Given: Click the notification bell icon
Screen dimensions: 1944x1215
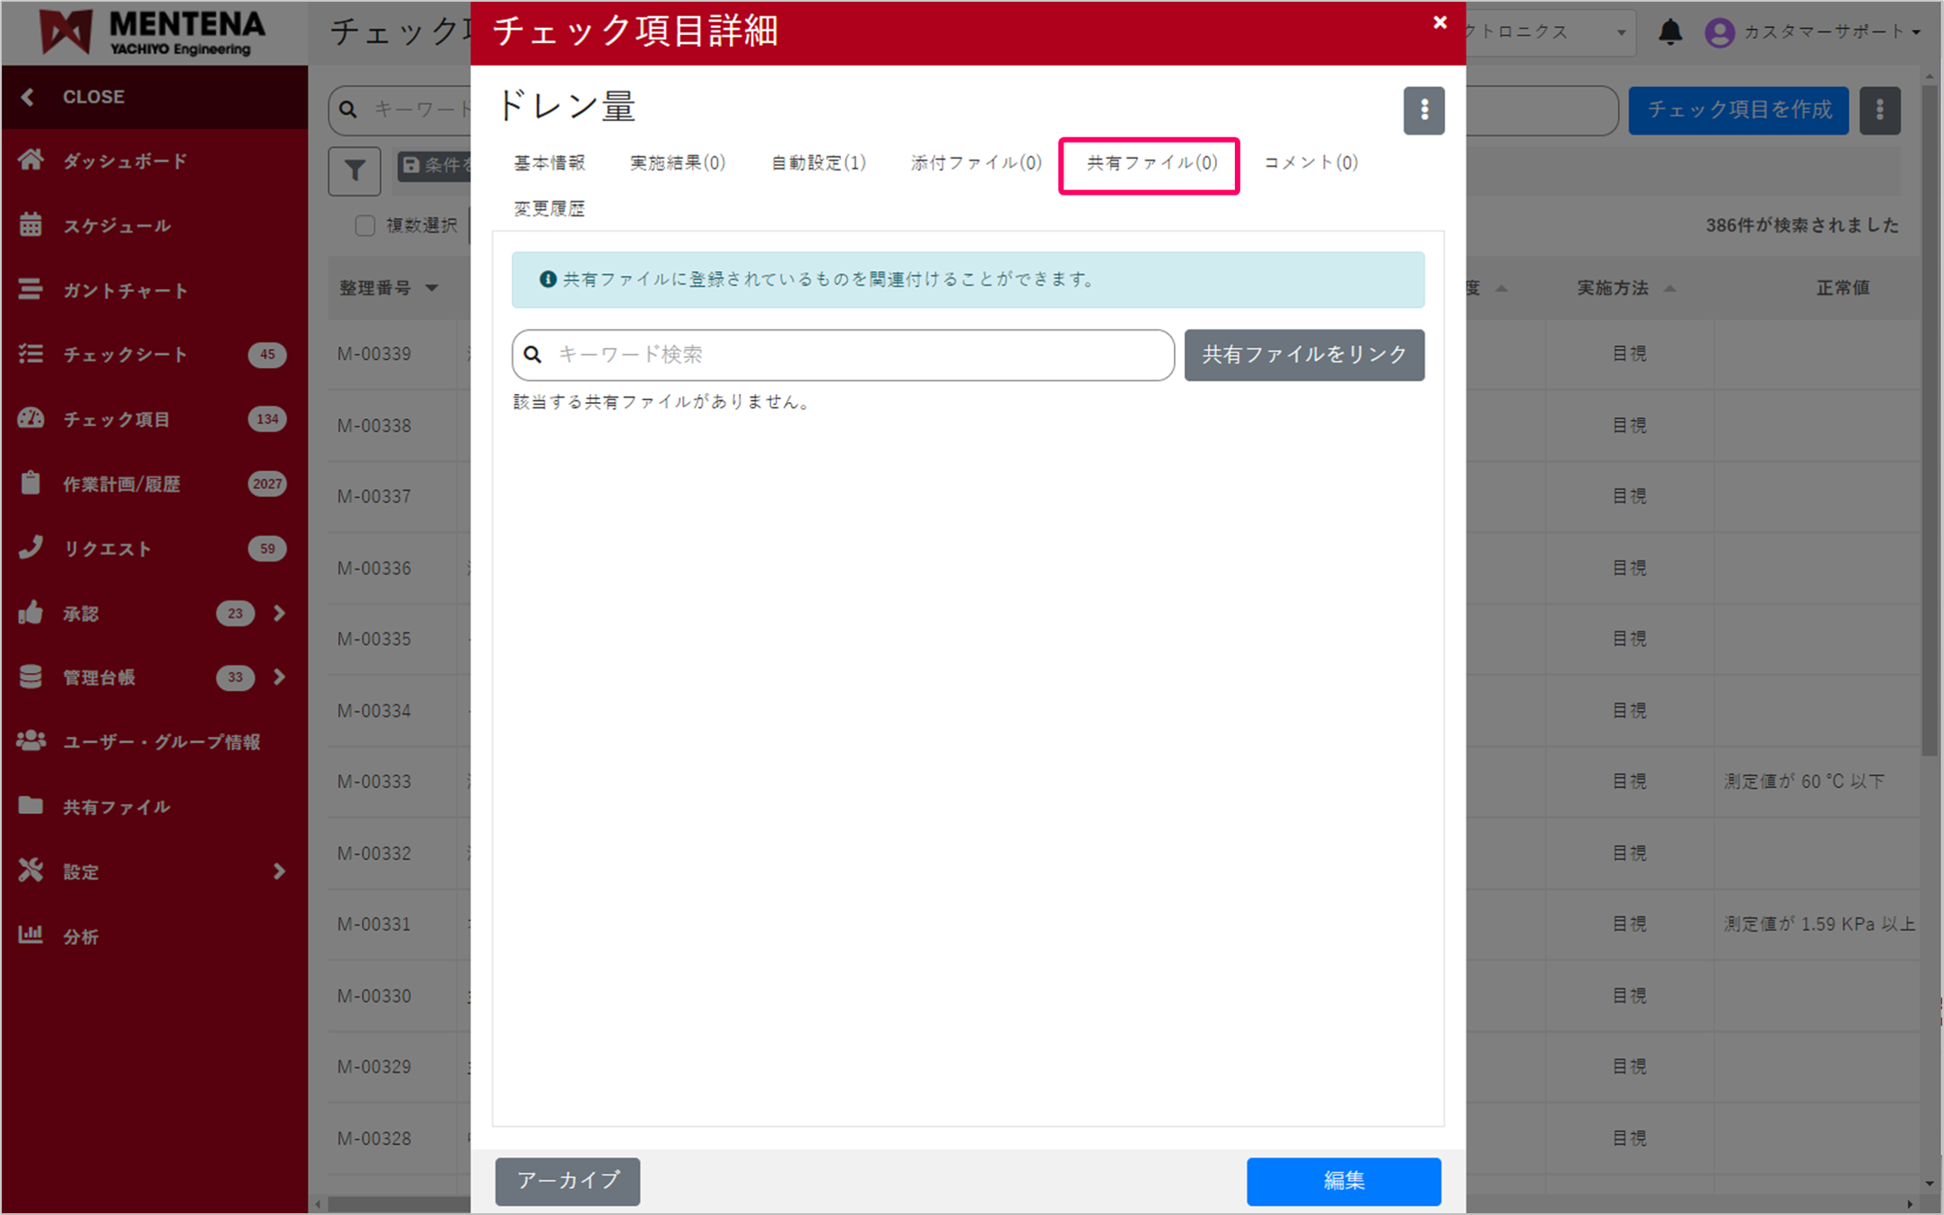Looking at the screenshot, I should 1671,31.
